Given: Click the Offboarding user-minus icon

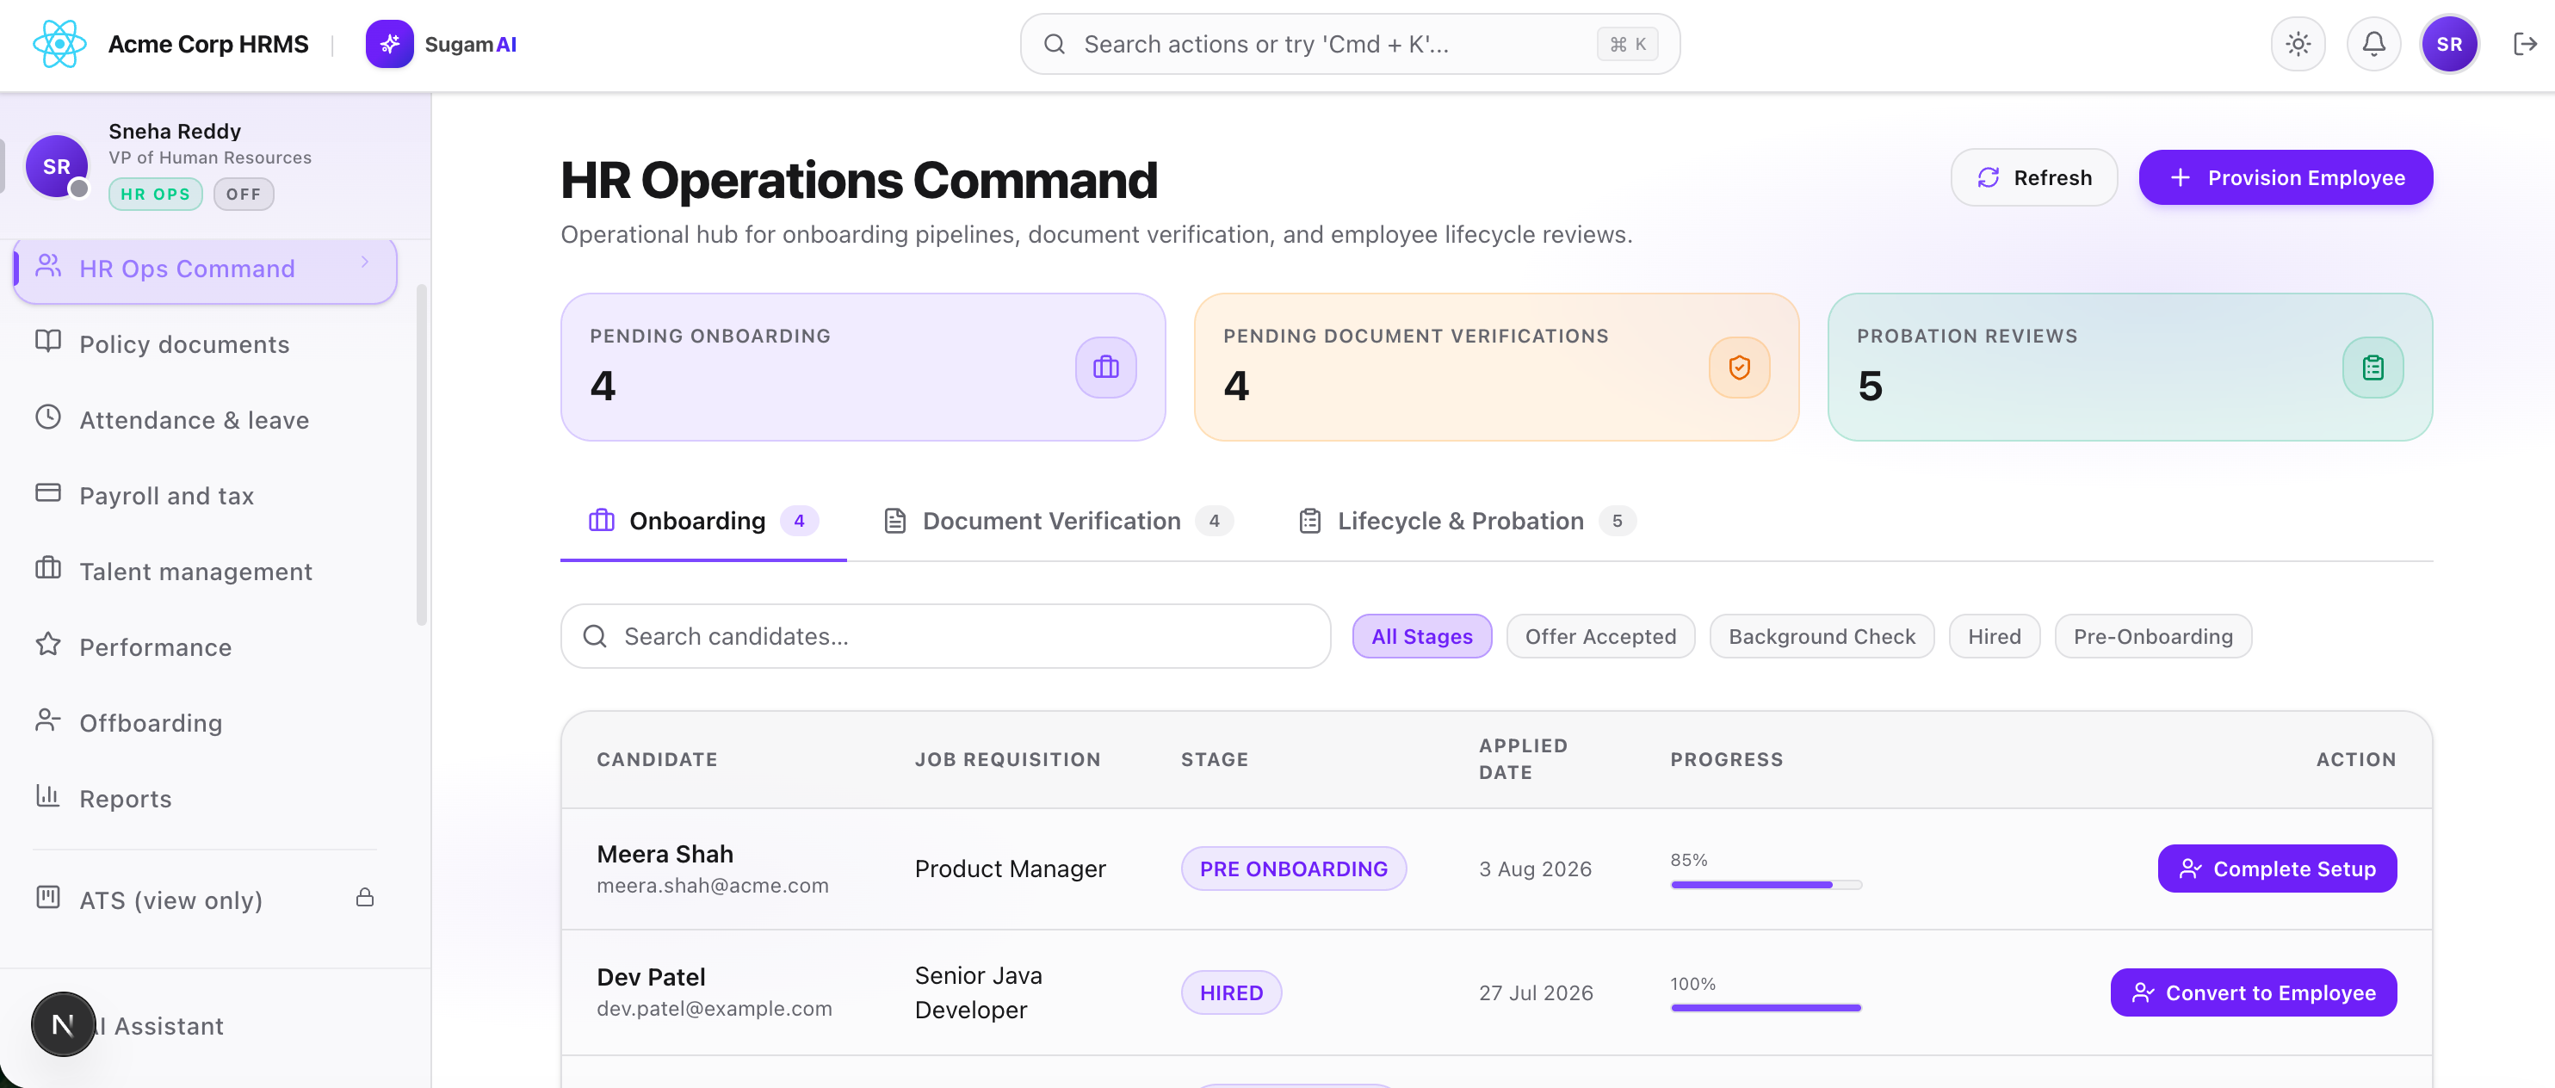Looking at the screenshot, I should 47,720.
